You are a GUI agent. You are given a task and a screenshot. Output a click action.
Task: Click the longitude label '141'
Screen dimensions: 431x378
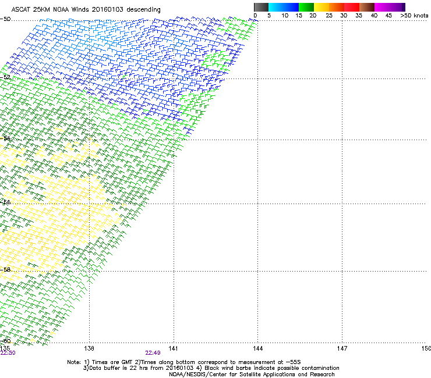coord(173,348)
